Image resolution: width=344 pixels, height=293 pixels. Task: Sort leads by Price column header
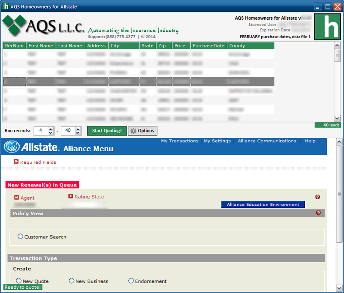181,46
